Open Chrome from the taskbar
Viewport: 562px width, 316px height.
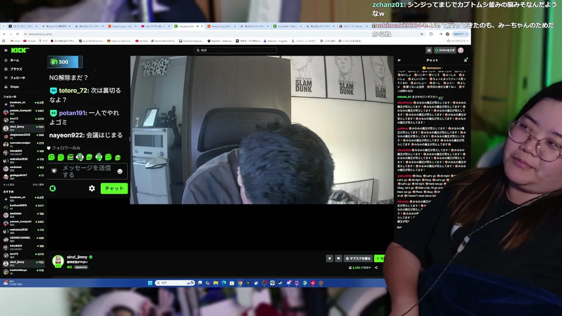pos(240,283)
